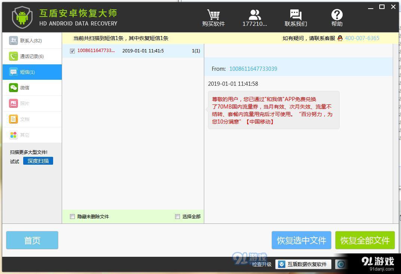Image resolution: width=401 pixels, height=274 pixels.
Task: Switch to the 照片 tab
Action: tap(32, 103)
